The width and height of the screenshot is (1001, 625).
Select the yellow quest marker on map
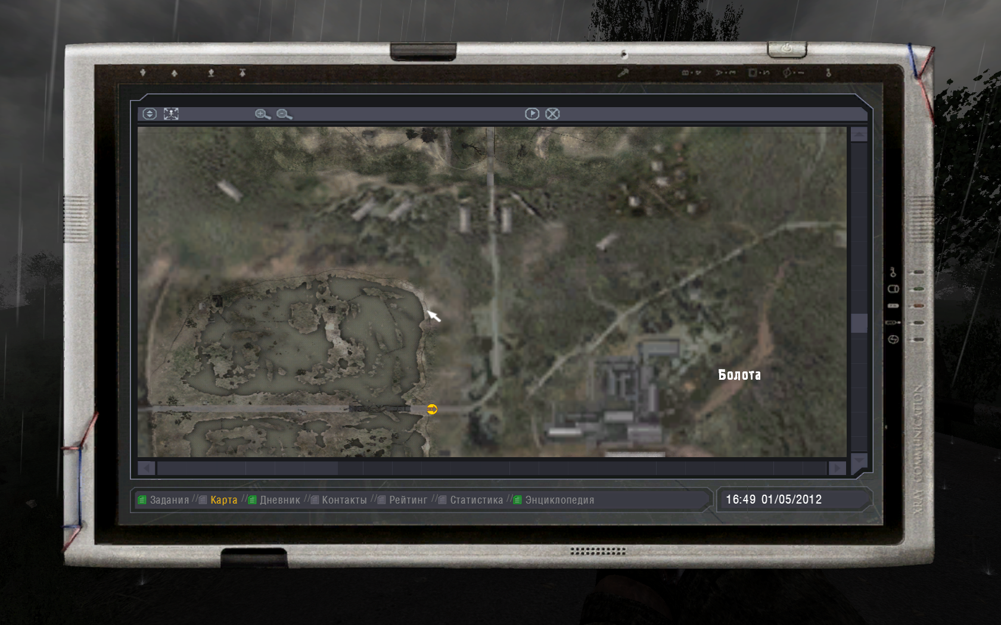pyautogui.click(x=432, y=409)
